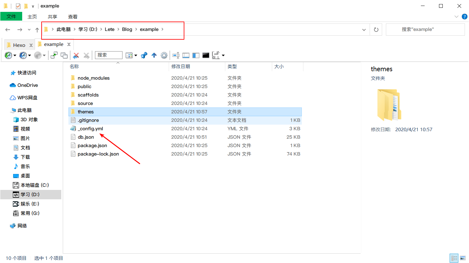The width and height of the screenshot is (469, 263).
Task: Click the blue pushpin icon in toolbar
Action: click(144, 56)
